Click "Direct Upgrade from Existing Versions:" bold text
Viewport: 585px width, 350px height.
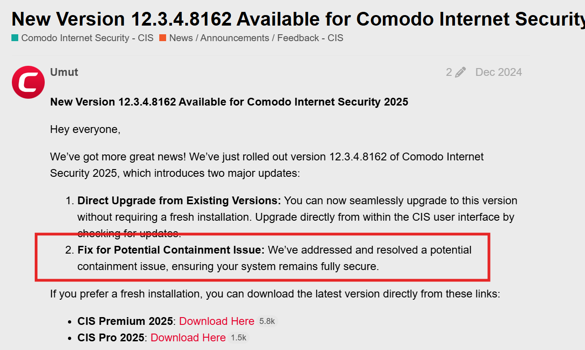(x=179, y=201)
